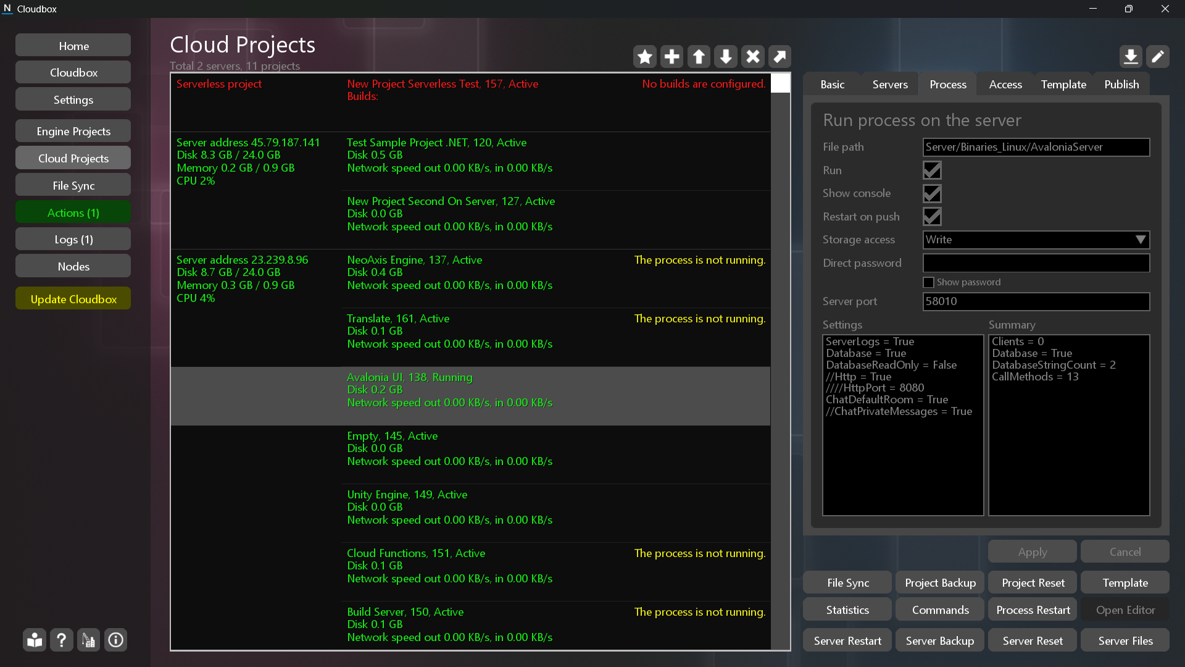Screen dimensions: 1185x667
Task: Click the bottom-panel Template button
Action: point(1125,582)
